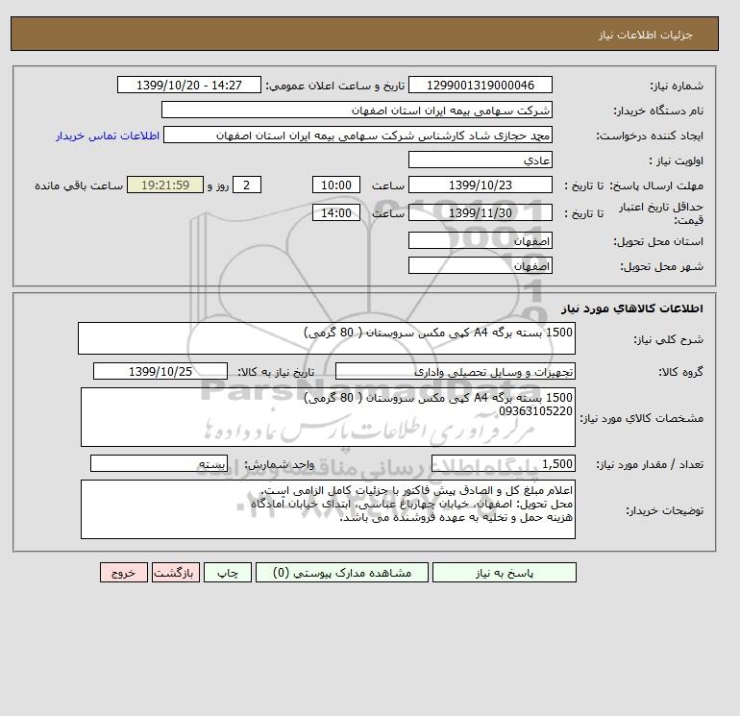This screenshot has height=716, width=740.
Task: Click remaining days field showing 2
Action: pos(247,185)
